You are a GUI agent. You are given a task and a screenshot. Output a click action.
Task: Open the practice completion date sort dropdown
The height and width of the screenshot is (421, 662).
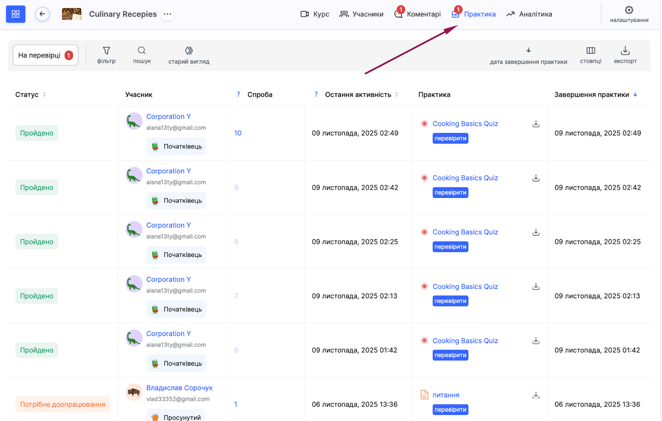pos(528,55)
